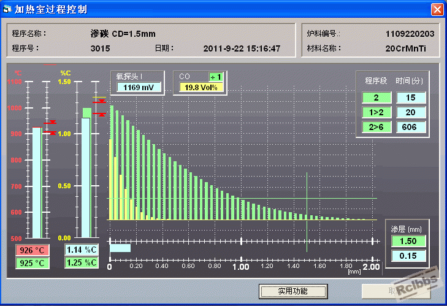Click the date 2011-9-22 15:16:47
The height and width of the screenshot is (306, 447).
[x=242, y=48]
